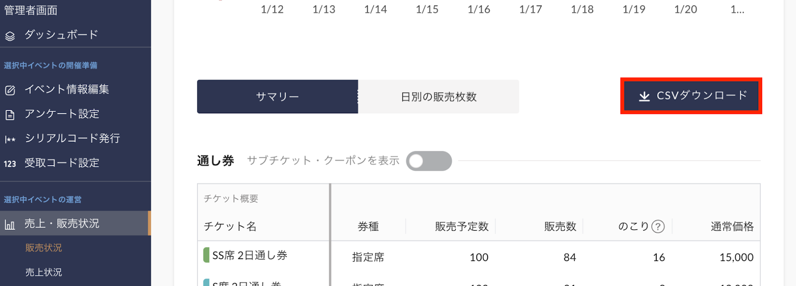This screenshot has width=796, height=286.
Task: Click the 123 pickup code icon
Action: pyautogui.click(x=10, y=164)
